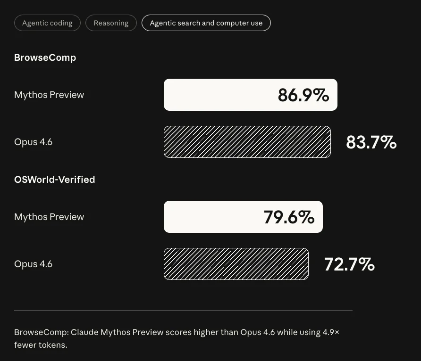This screenshot has height=361, width=421.
Task: Click the OSWorld-Verified benchmark heading
Action: (54, 180)
